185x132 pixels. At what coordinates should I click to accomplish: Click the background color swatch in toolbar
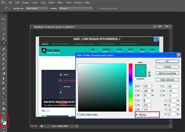(x=5, y=124)
